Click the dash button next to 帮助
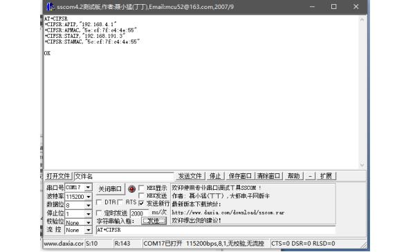The height and width of the screenshot is (252, 415). click(310, 176)
